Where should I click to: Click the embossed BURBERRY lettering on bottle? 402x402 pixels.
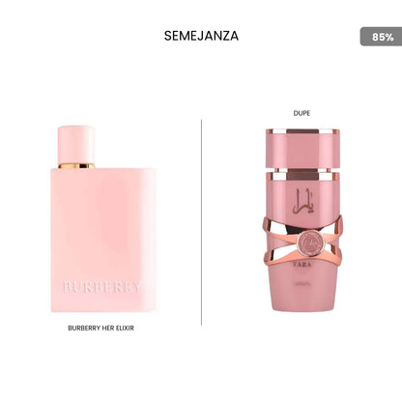tap(101, 287)
